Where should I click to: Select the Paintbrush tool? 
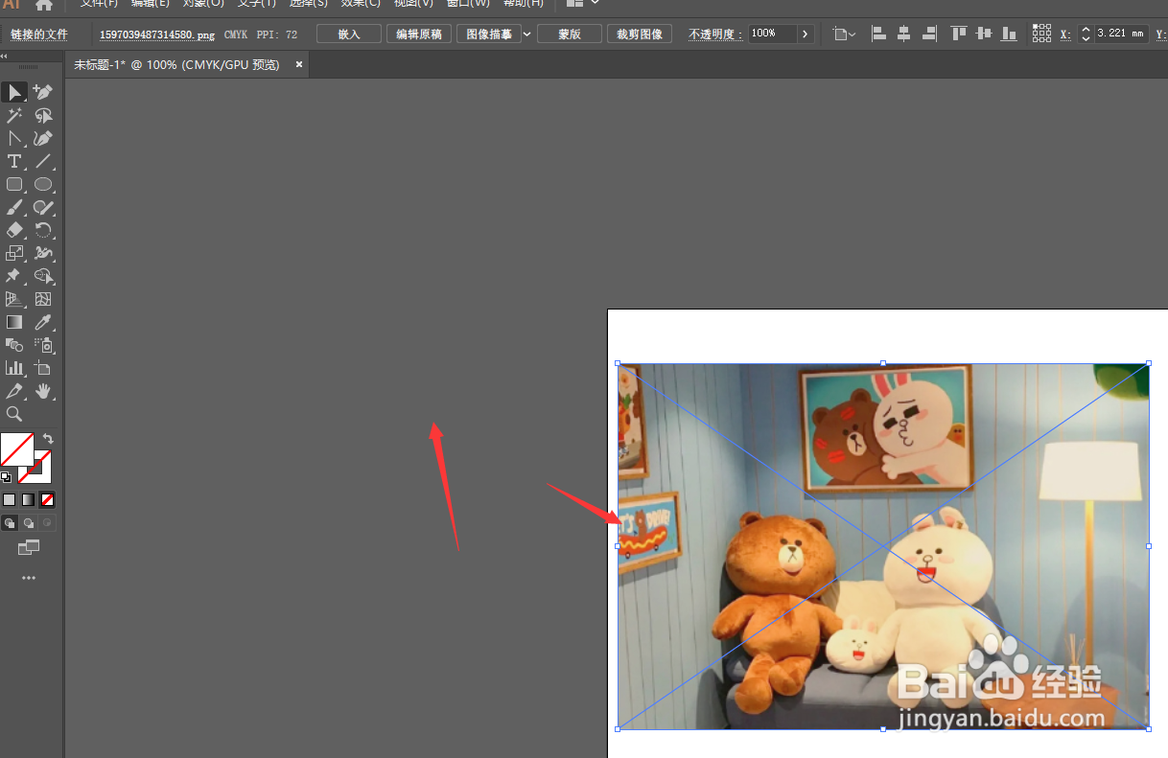(x=14, y=207)
